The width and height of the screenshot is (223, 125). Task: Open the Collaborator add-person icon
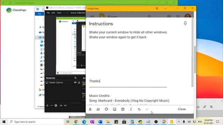click(98, 109)
